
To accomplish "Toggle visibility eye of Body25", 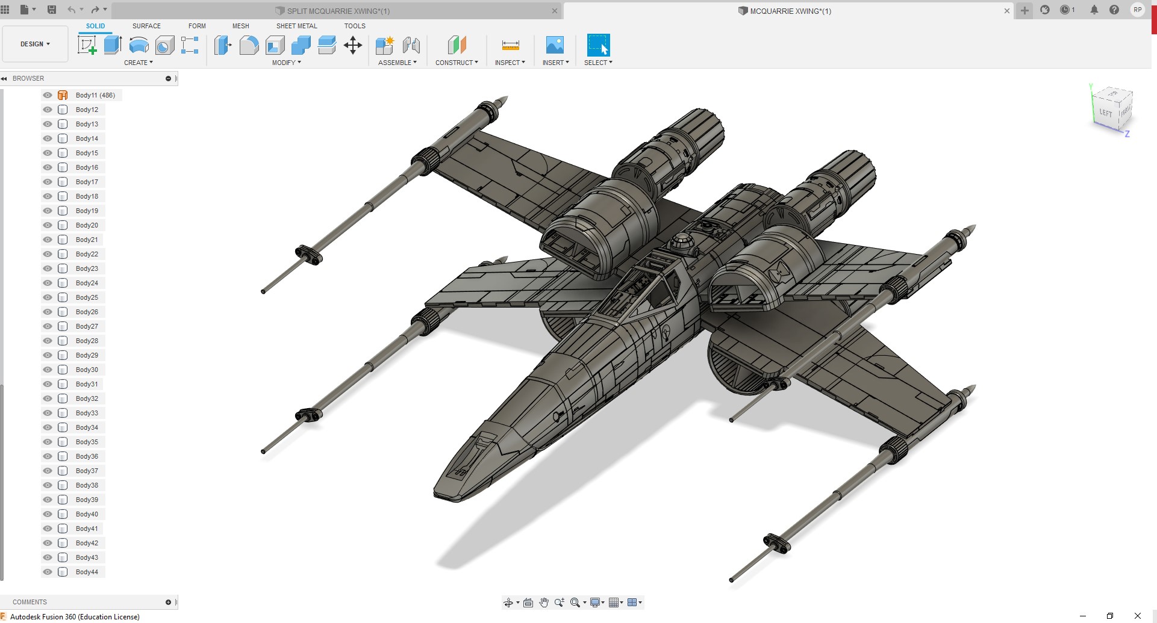I will 48,297.
